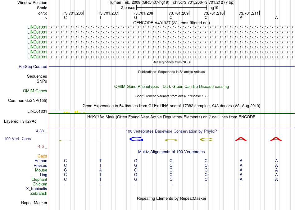Click the Chicken species label
This screenshot has width=295, height=210.
pyautogui.click(x=40, y=184)
